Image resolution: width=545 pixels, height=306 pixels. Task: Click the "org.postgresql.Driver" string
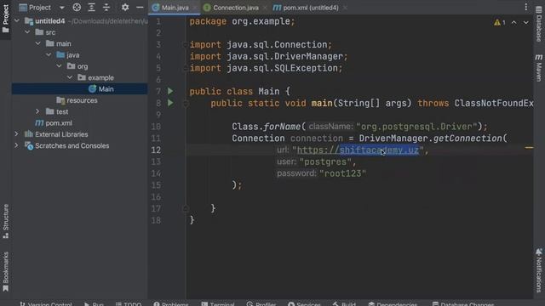416,127
